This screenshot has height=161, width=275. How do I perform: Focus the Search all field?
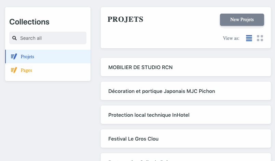(48, 38)
